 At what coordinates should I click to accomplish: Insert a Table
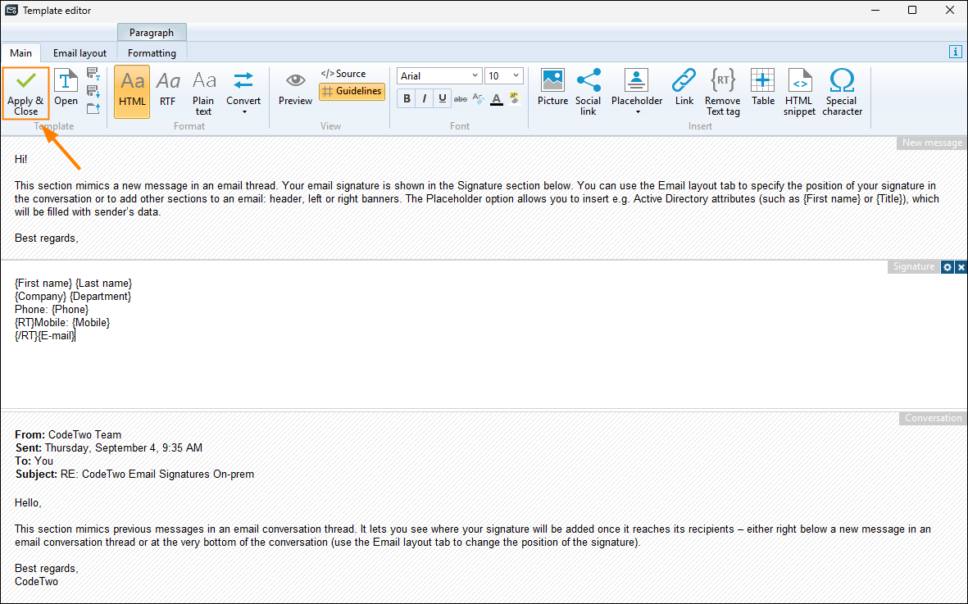[x=762, y=89]
